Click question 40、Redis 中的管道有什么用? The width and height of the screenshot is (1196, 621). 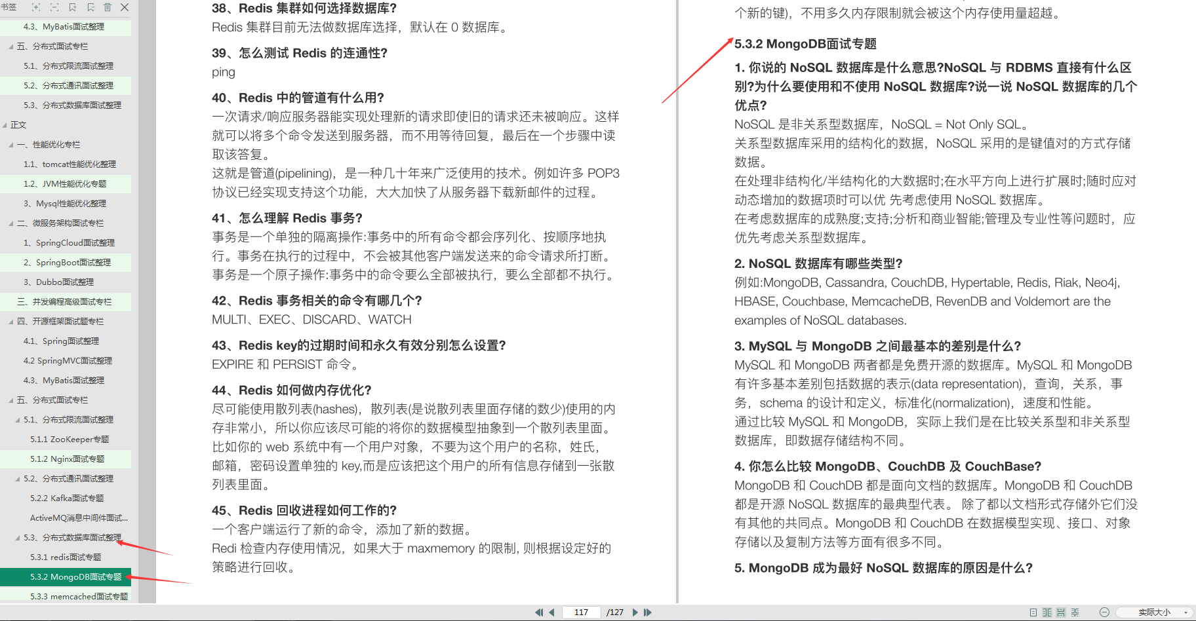(298, 98)
